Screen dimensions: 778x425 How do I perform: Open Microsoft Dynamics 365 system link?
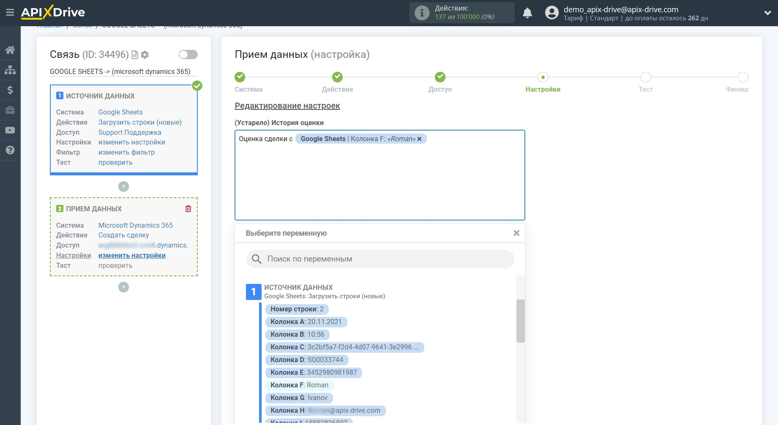click(x=136, y=225)
